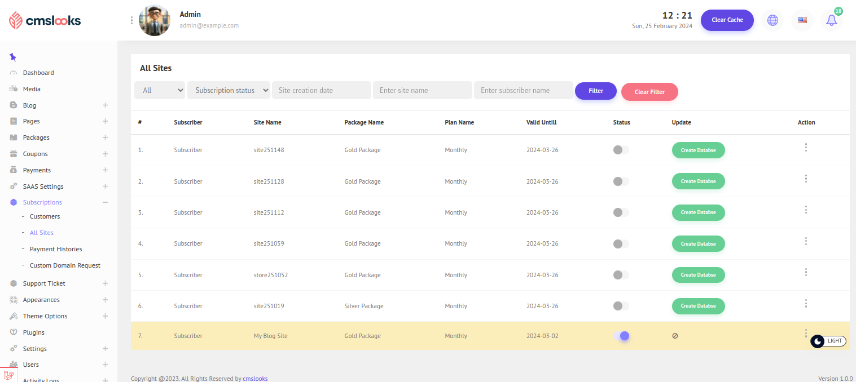Open Dashboard from sidebar
This screenshot has width=856, height=382.
click(38, 73)
